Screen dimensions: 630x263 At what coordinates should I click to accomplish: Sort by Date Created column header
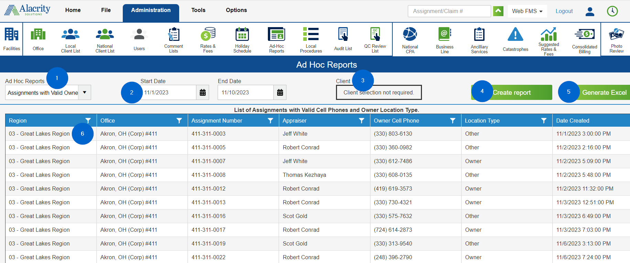coord(573,121)
